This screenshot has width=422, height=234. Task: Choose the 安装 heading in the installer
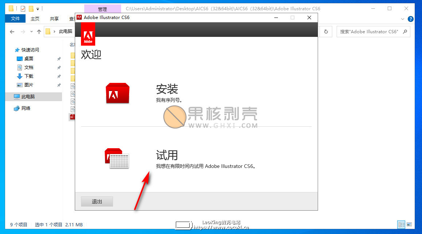coord(167,89)
